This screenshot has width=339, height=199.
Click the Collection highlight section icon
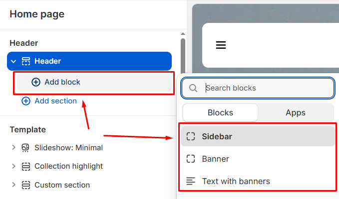tap(25, 166)
